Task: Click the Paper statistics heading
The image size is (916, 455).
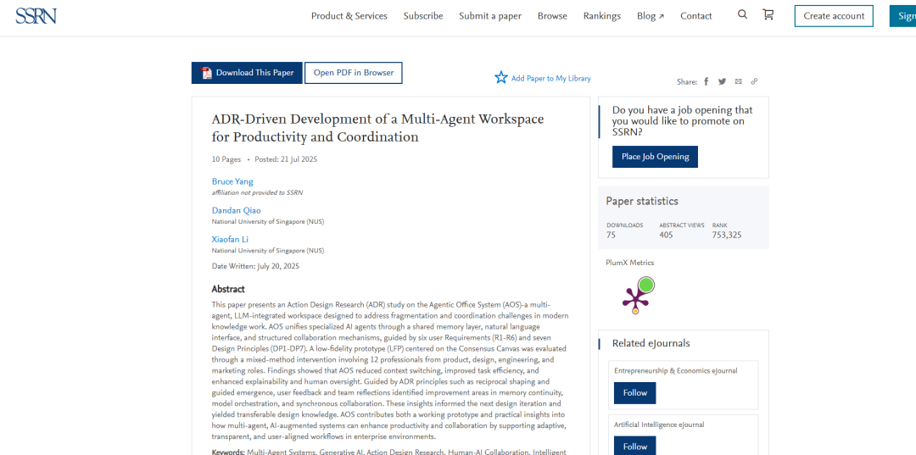Action: tap(642, 202)
